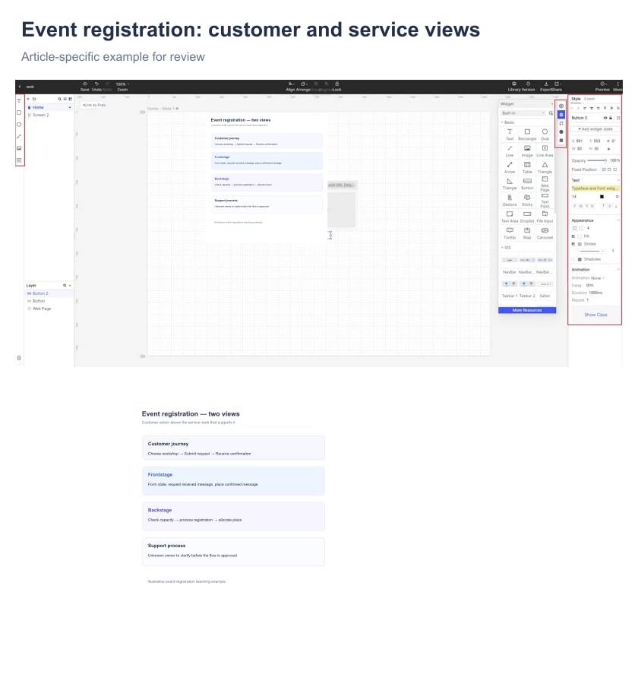Select the Oval tool in left toolbar strip

(x=19, y=125)
